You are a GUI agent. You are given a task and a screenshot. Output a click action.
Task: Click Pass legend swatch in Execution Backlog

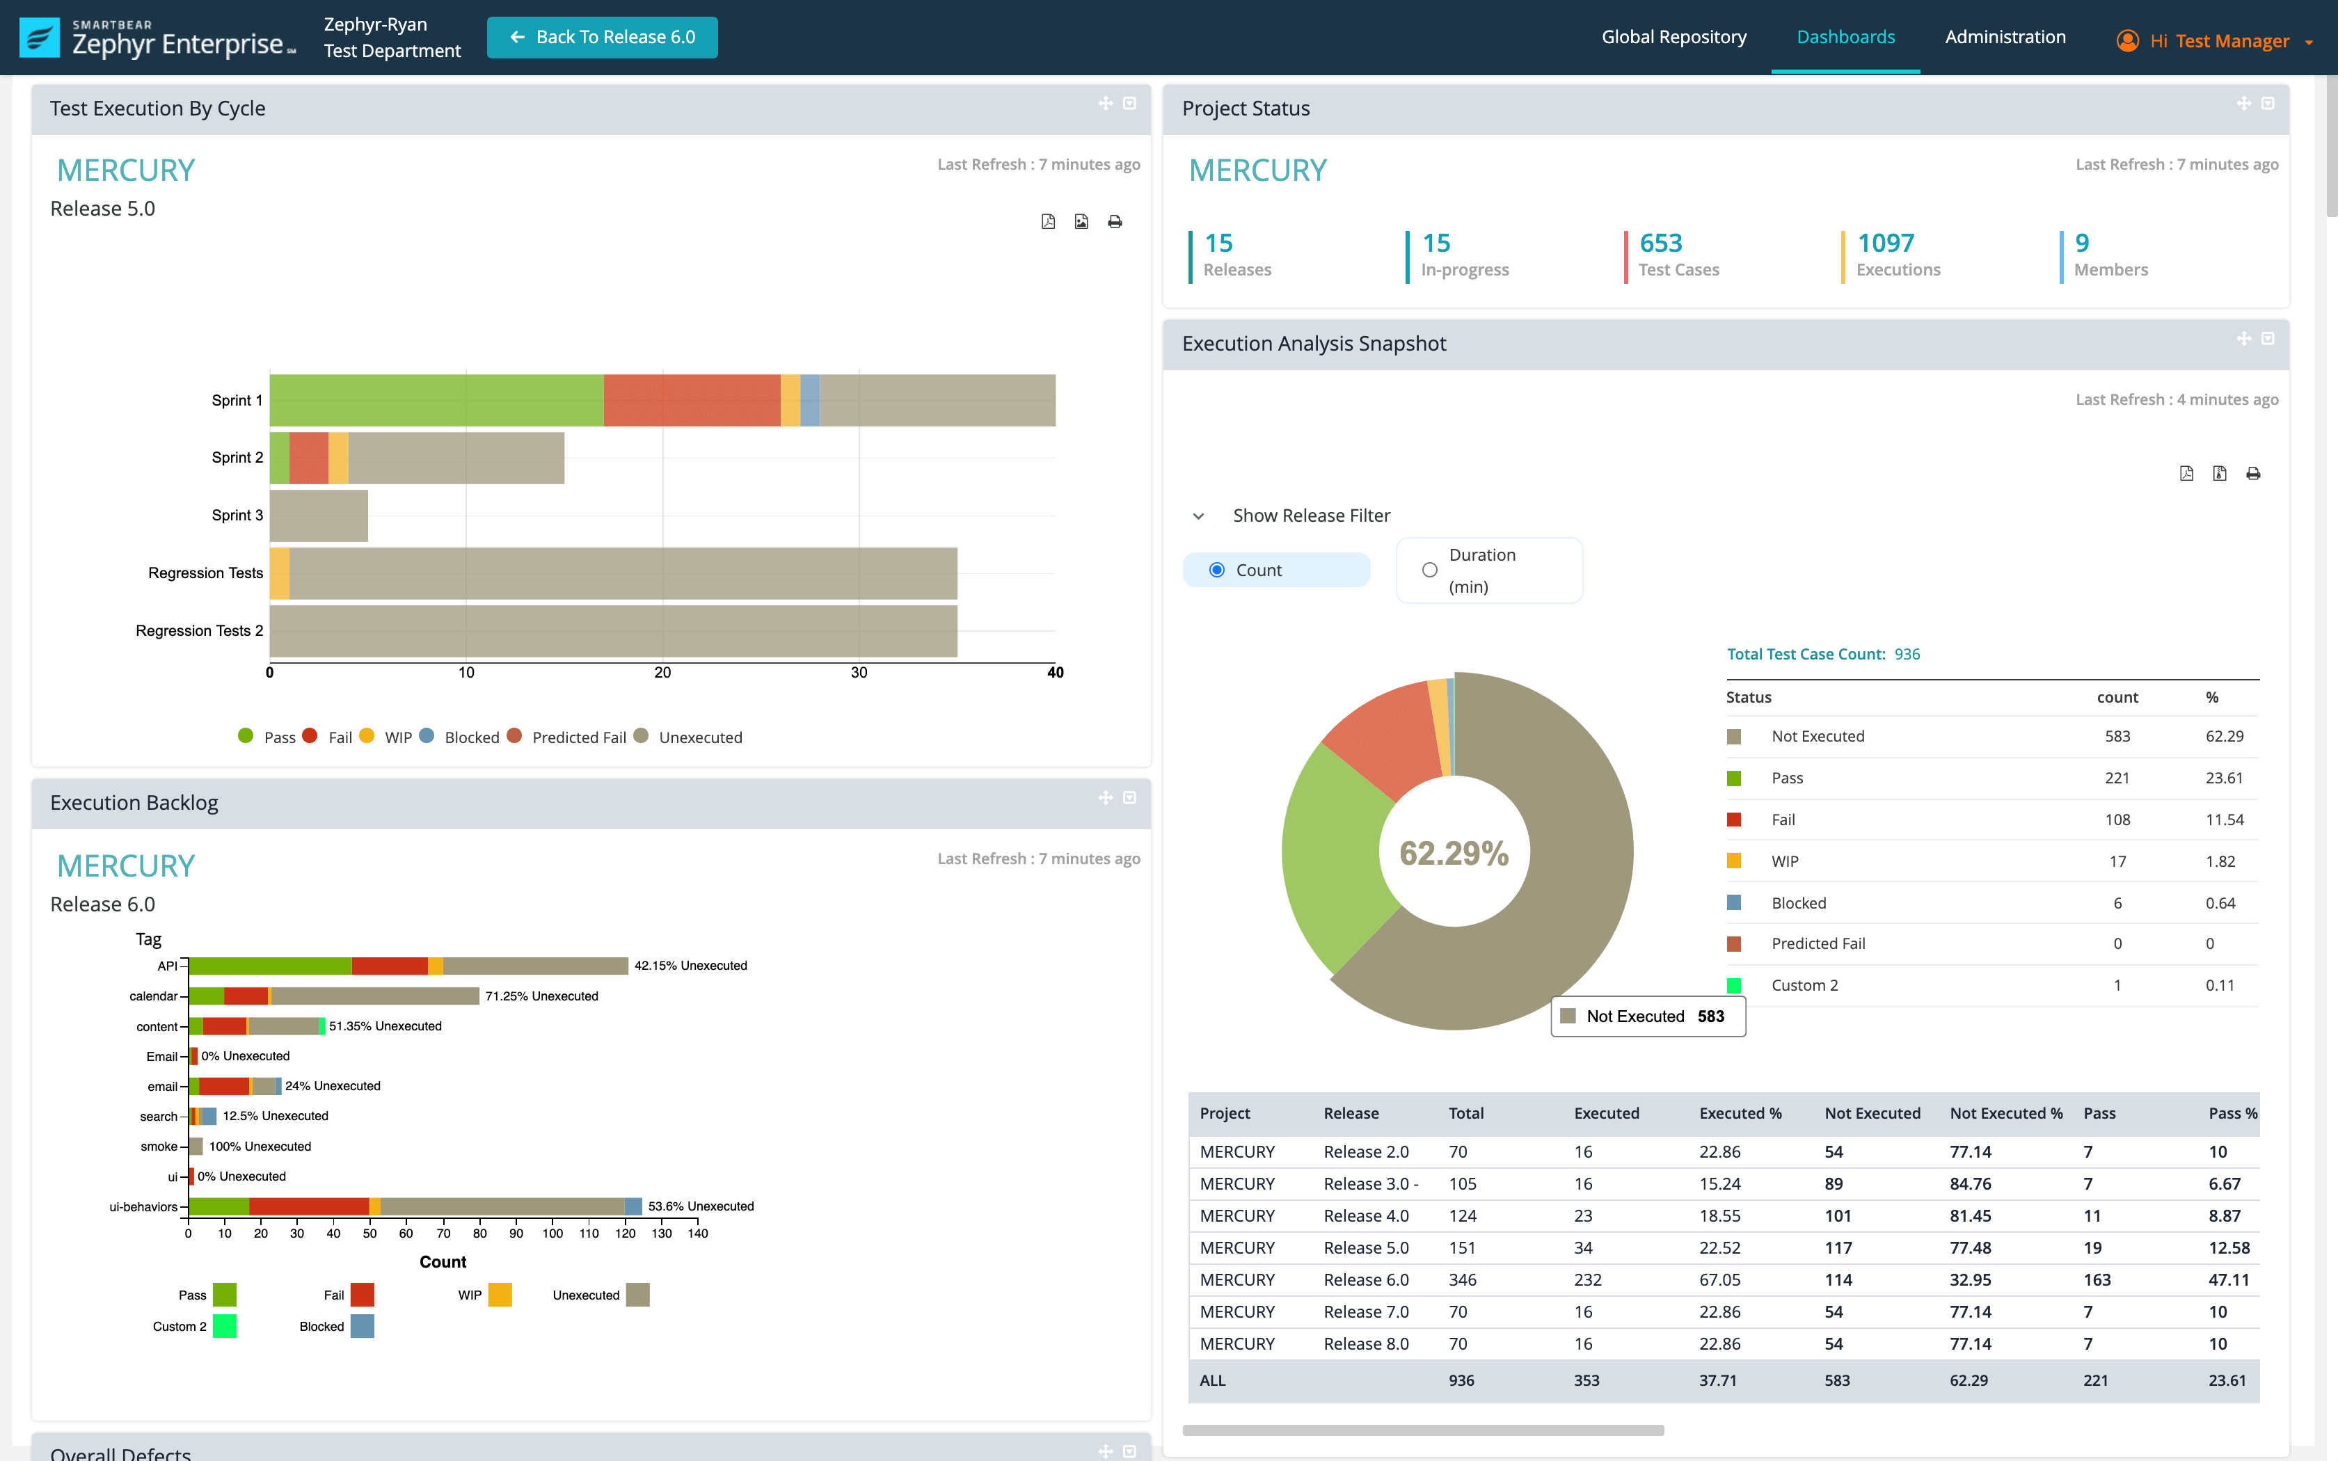[224, 1295]
